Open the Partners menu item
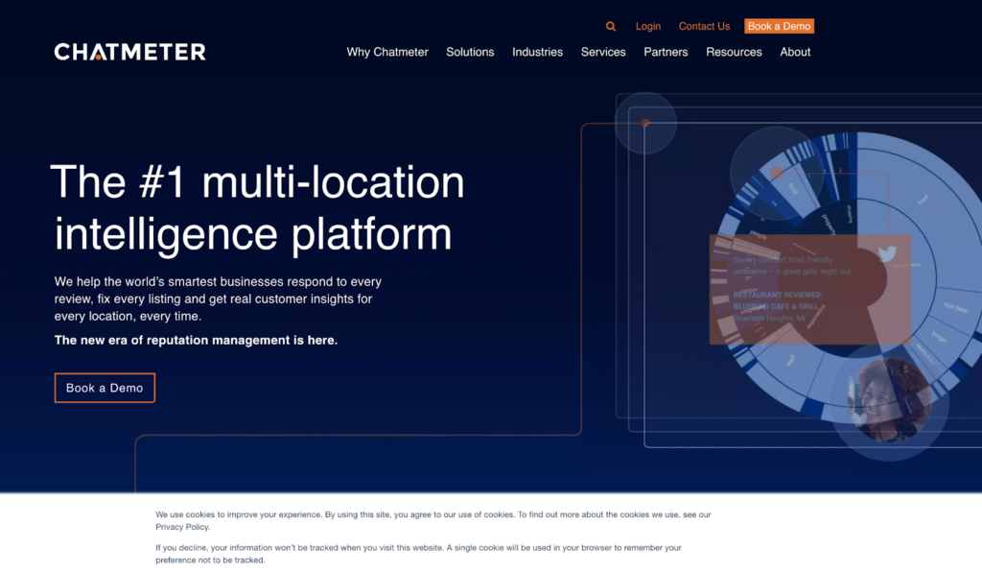Screen dimensions: 982x572 (666, 52)
